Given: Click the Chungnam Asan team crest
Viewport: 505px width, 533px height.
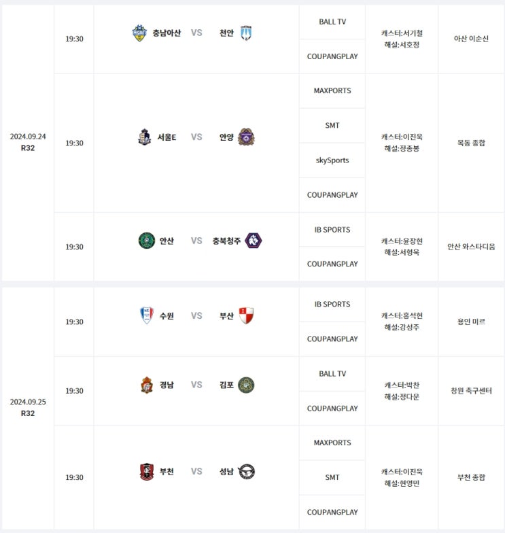Looking at the screenshot, I should pyautogui.click(x=139, y=33).
